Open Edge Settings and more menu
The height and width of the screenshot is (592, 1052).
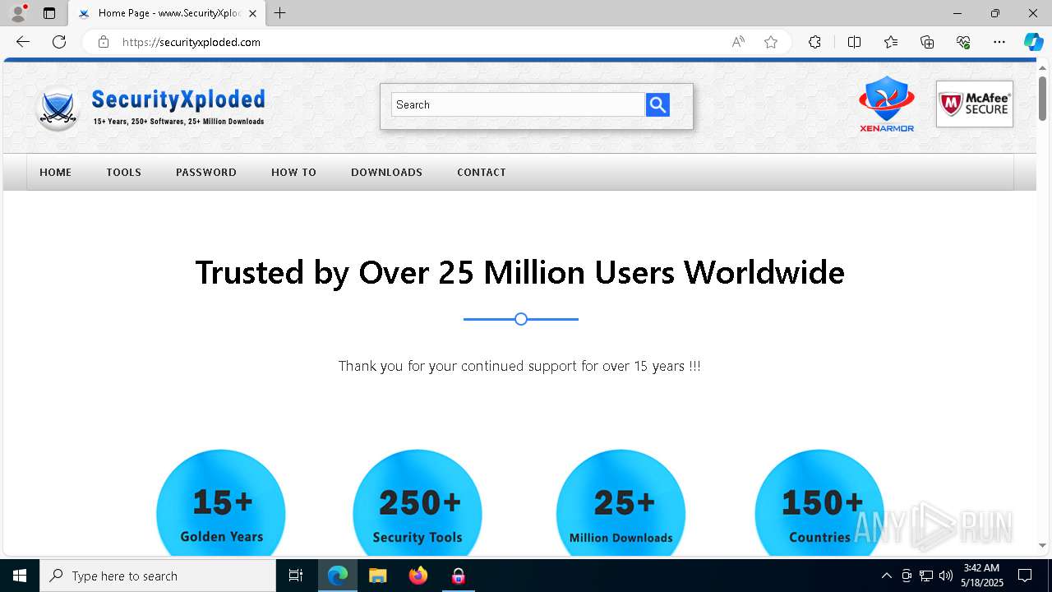(999, 42)
